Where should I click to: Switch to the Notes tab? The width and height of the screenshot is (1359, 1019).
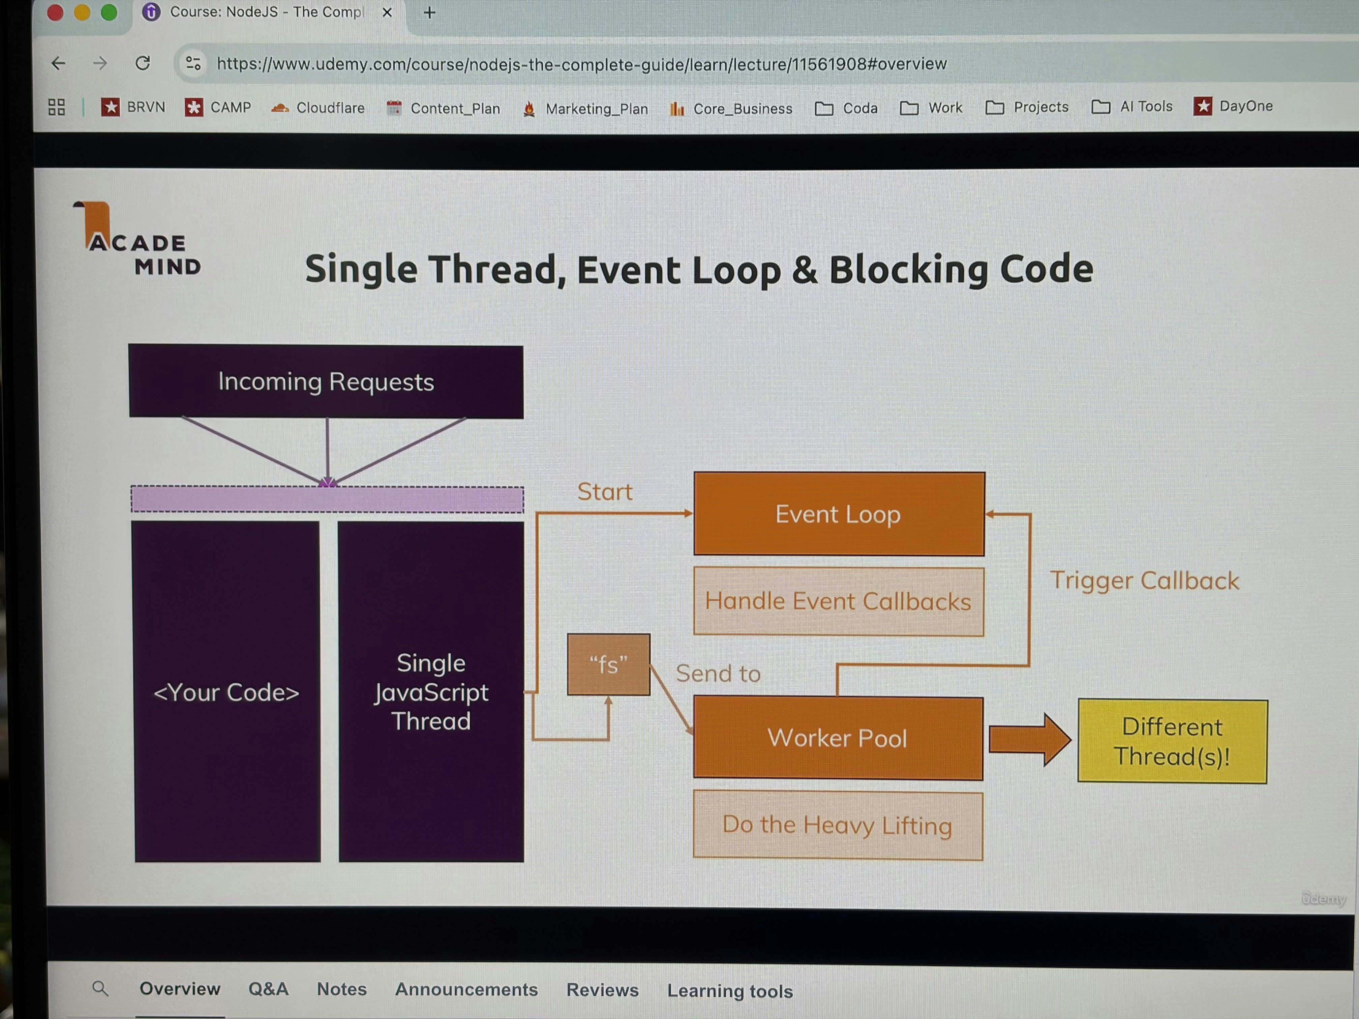(x=341, y=989)
